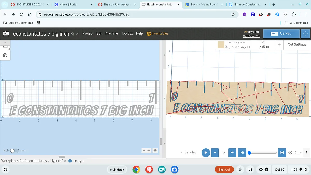Star the econstantatos 7 big inch project
This screenshot has height=175, width=311.
click(x=73, y=34)
